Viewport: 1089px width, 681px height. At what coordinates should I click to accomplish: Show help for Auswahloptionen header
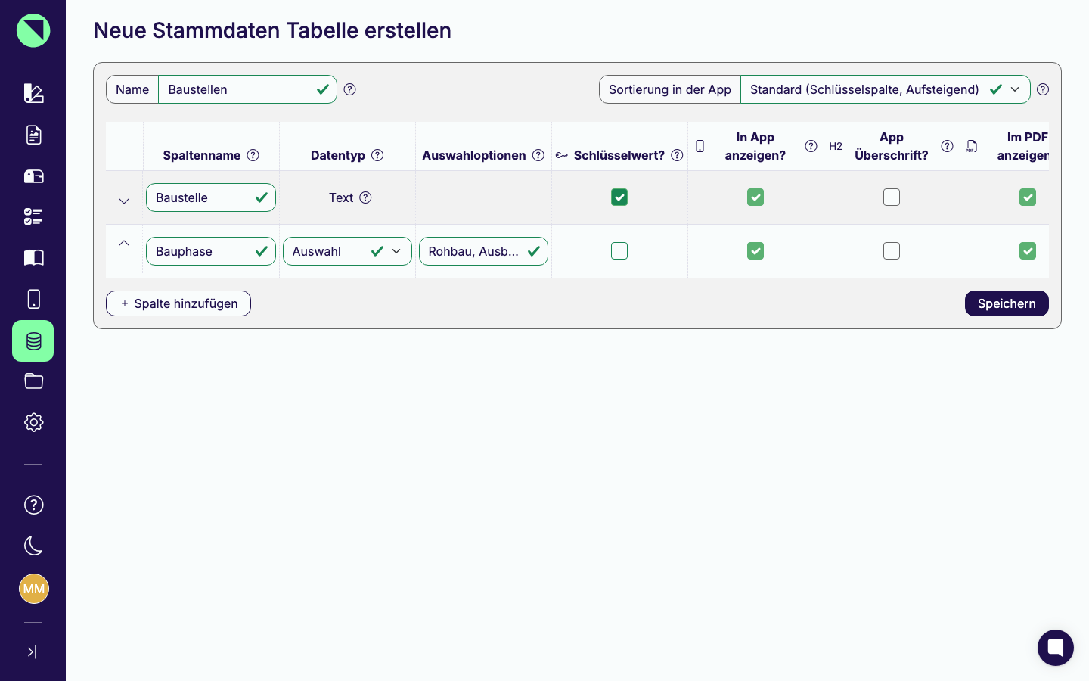pos(538,155)
